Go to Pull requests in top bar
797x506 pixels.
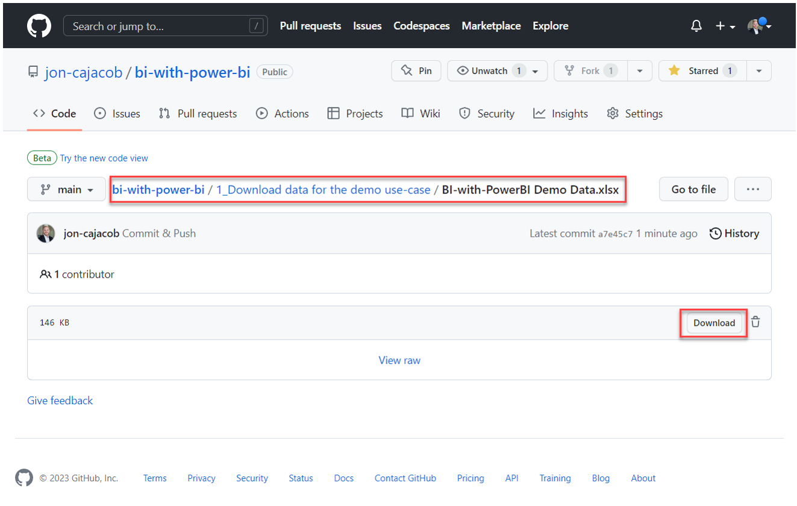pos(310,26)
